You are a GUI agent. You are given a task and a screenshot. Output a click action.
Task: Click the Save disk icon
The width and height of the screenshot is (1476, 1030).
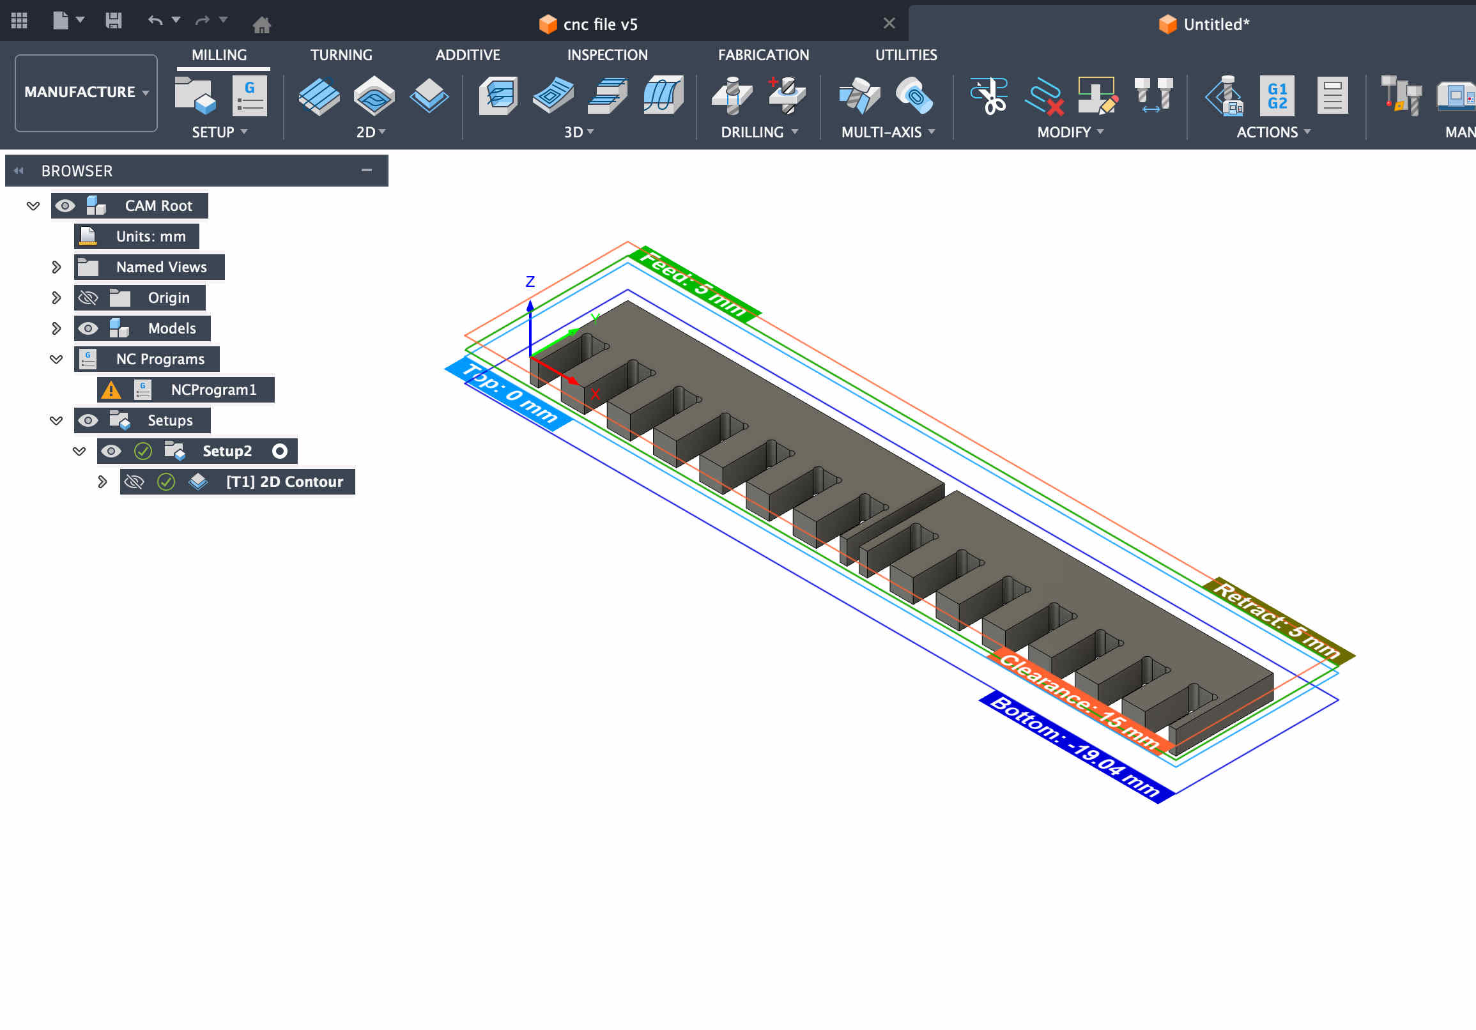pos(114,20)
